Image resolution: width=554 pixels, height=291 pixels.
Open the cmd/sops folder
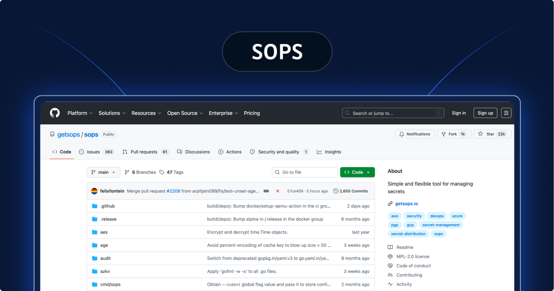(x=110, y=285)
